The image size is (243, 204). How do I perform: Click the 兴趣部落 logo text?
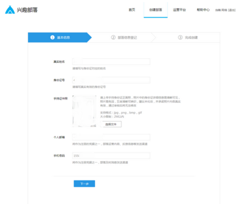pos(27,10)
